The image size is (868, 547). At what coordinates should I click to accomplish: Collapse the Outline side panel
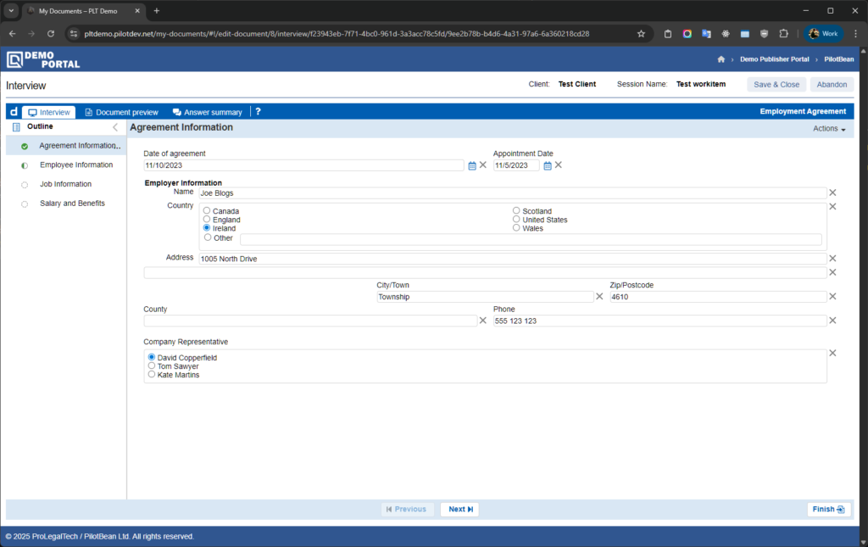(115, 127)
